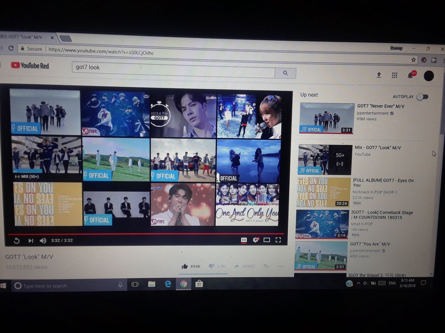445x333 pixels.
Task: Open Comeback Stage M COUNTDOWN 180315 link
Action: coord(382,215)
